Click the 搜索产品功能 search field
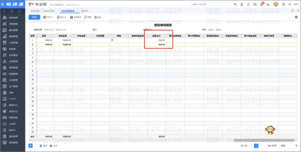 point(212,4)
